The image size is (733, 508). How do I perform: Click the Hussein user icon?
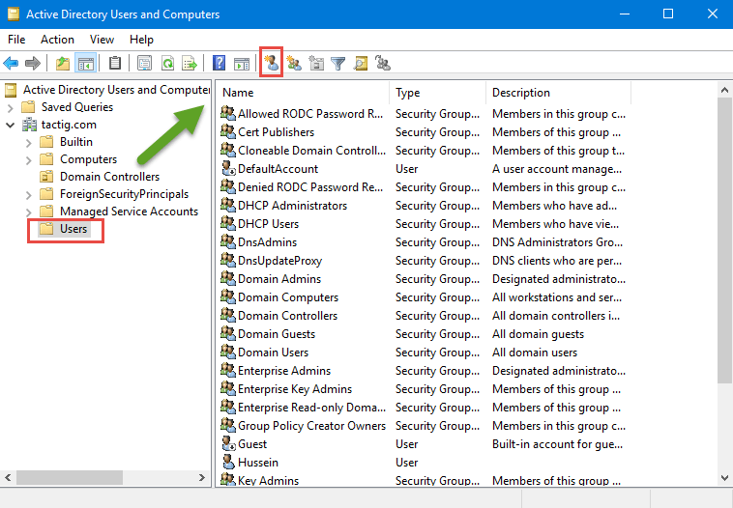tap(228, 463)
